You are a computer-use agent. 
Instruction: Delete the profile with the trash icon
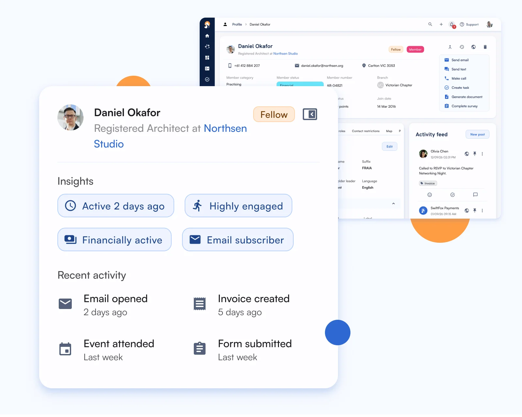pos(485,47)
